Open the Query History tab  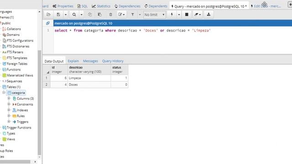coord(113,61)
